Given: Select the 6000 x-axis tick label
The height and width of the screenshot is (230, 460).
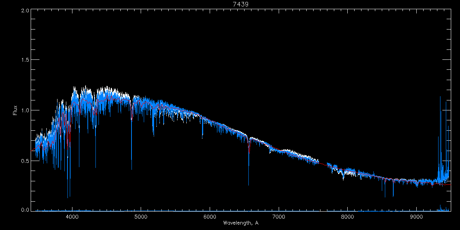Looking at the screenshot, I should pos(210,217).
